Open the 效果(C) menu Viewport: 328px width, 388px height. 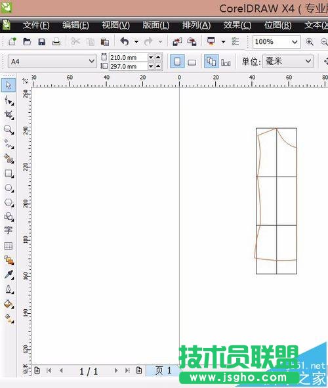237,25
